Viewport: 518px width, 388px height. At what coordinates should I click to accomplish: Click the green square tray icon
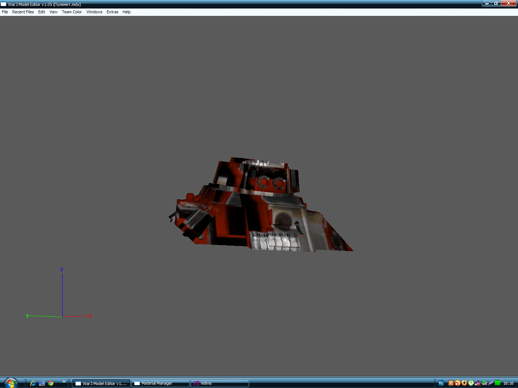pyautogui.click(x=498, y=383)
